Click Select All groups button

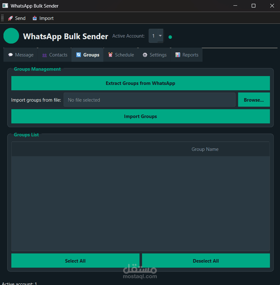76,261
